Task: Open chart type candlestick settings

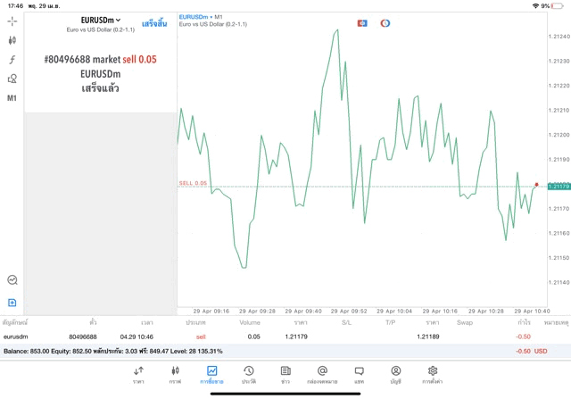Action: pyautogui.click(x=12, y=40)
